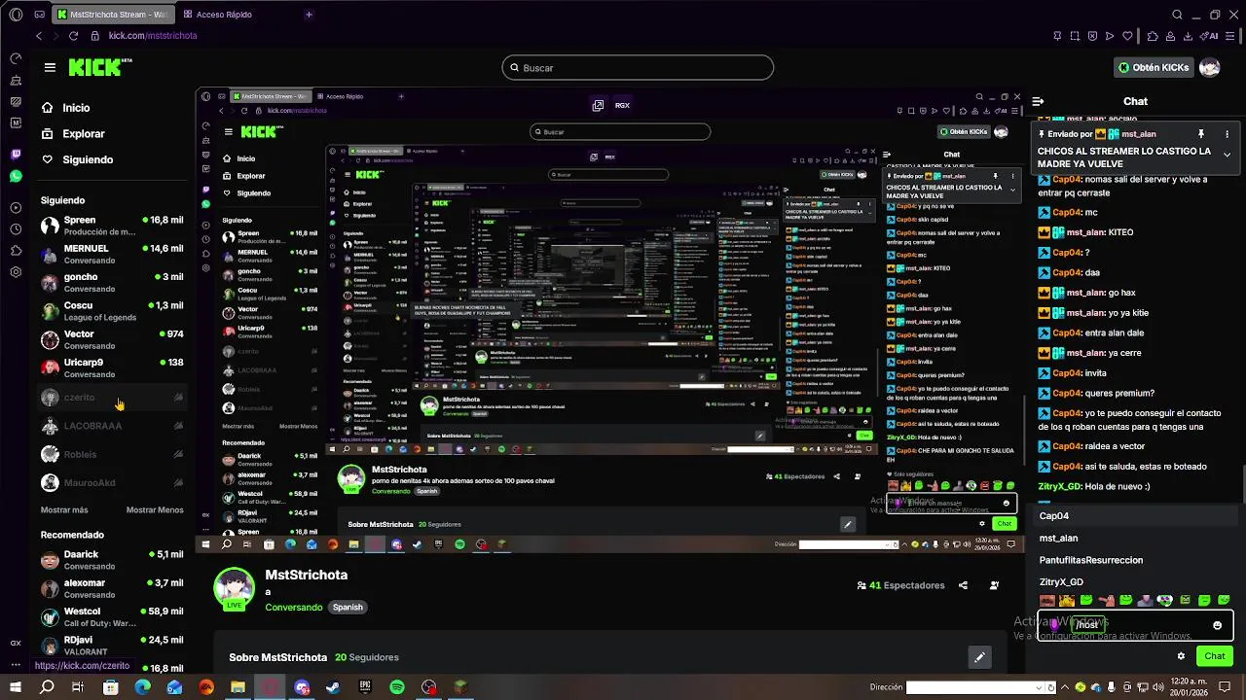This screenshot has width=1246, height=700.
Task: Open ad blocker shield icon in toolbar
Action: (x=1092, y=36)
